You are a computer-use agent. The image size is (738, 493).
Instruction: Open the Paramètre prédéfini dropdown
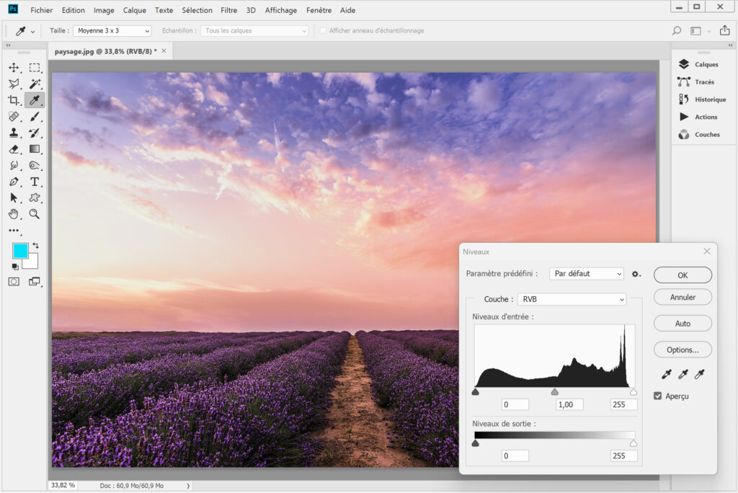587,274
